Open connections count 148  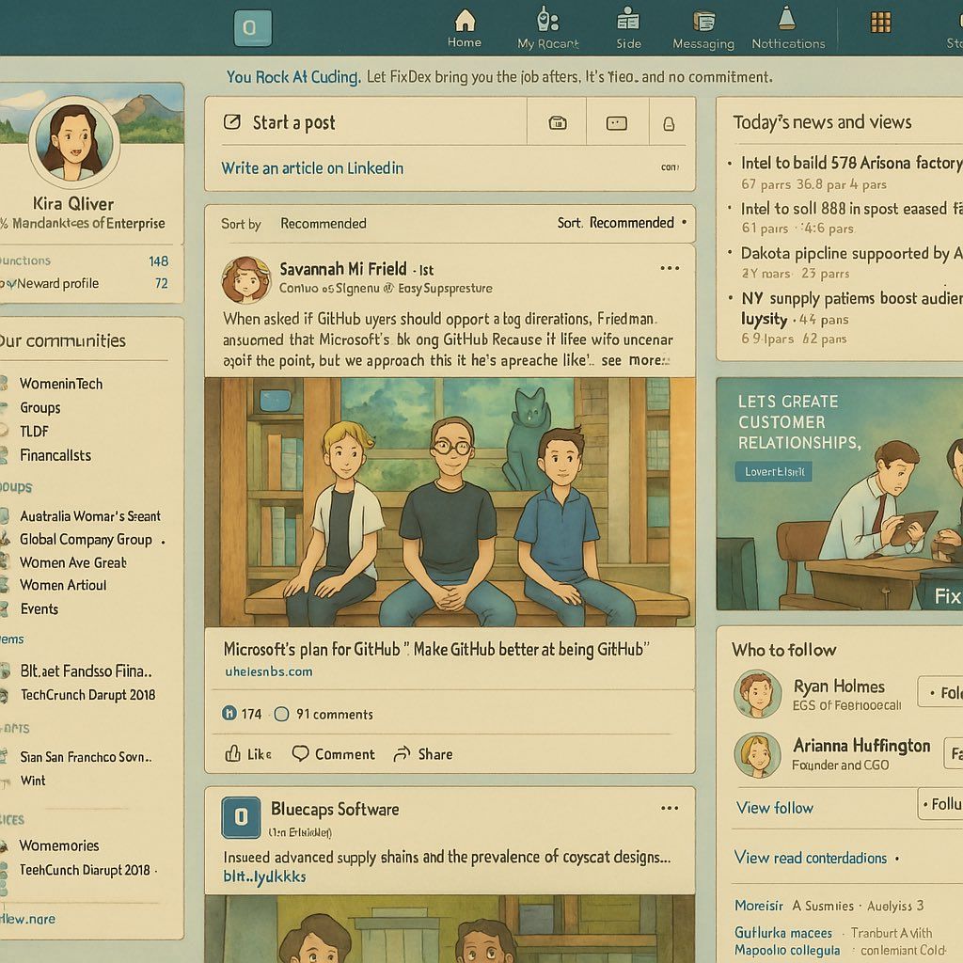click(158, 261)
